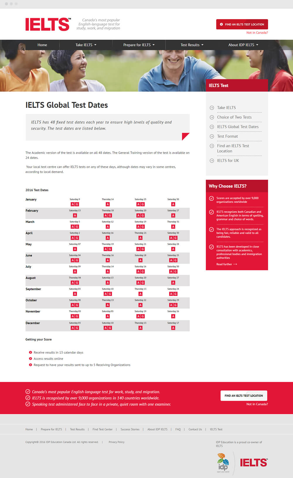This screenshot has width=293, height=478.
Task: Open the Take IELTS sidebar link
Action: click(x=226, y=108)
